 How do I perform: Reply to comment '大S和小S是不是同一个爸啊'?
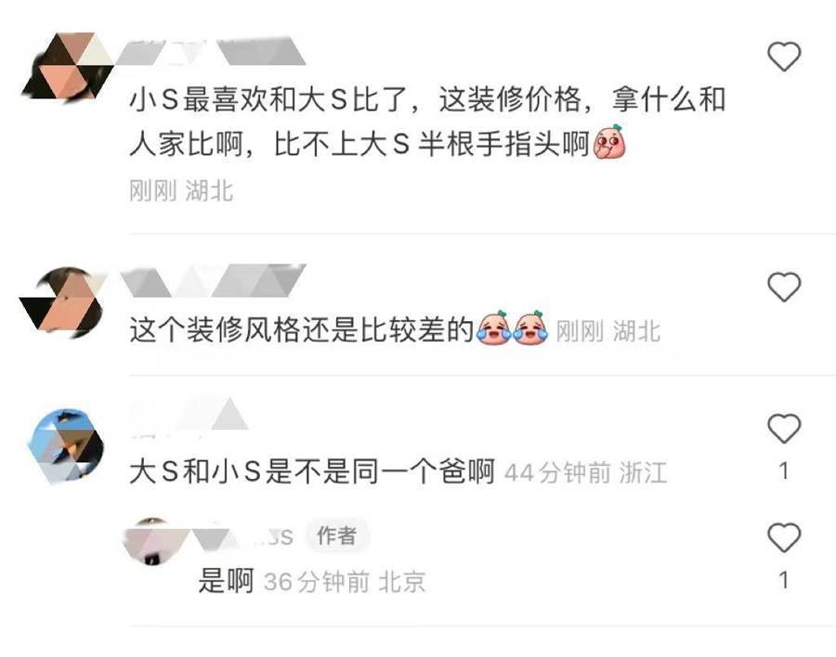pyautogui.click(x=312, y=471)
